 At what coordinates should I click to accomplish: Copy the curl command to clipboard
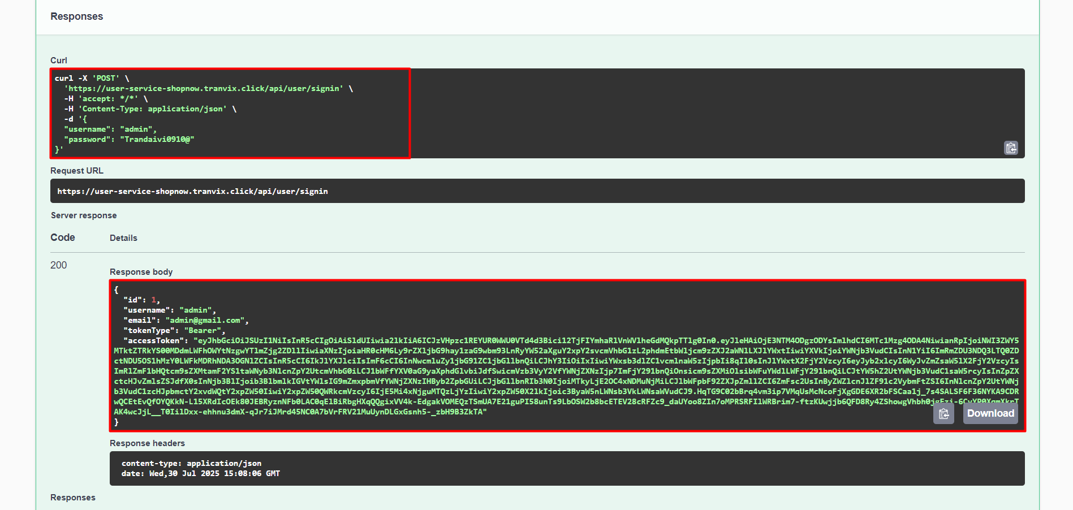(x=1011, y=148)
